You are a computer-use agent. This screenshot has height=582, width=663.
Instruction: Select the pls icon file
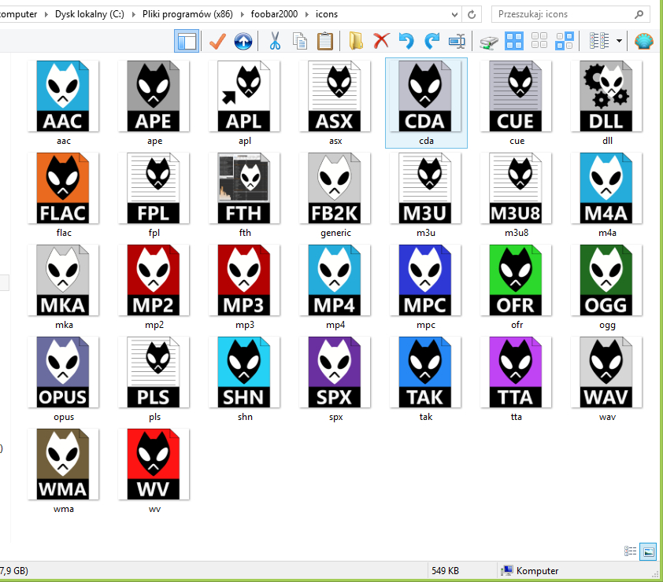[x=154, y=379]
